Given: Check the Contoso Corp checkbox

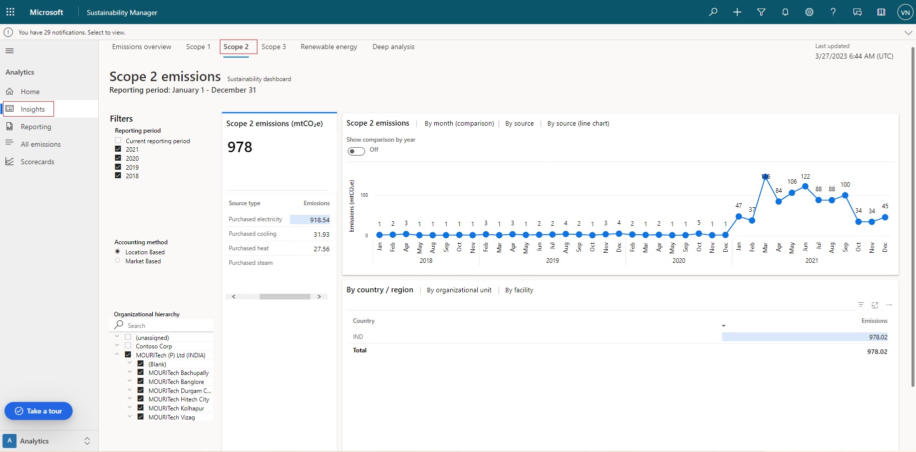Looking at the screenshot, I should 128,346.
